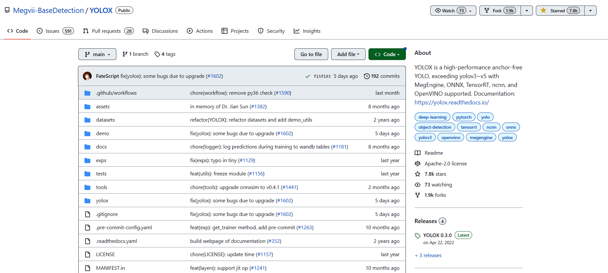The width and height of the screenshot is (608, 273).
Task: Click the tag icon beside 4 tags
Action: pos(157,54)
